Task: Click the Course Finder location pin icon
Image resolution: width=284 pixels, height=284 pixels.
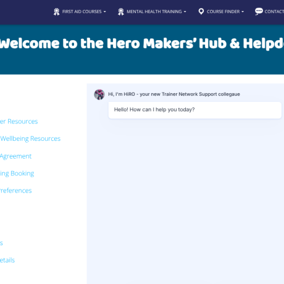Action: 201,12
